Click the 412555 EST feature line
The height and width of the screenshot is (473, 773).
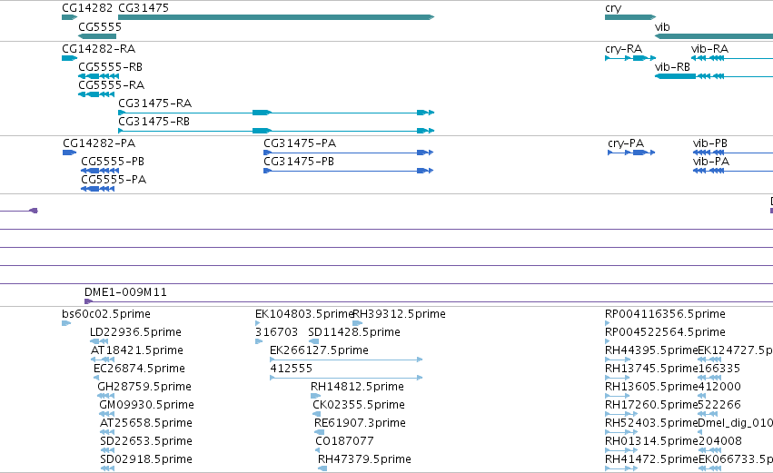[346, 378]
